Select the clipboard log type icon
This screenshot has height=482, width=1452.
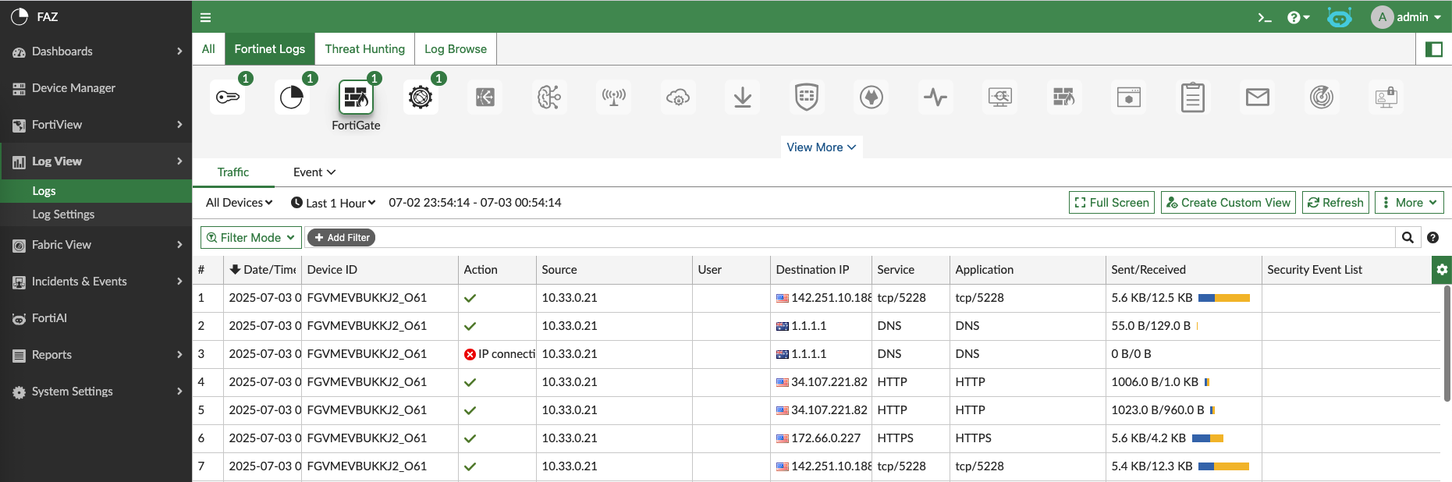point(1192,97)
